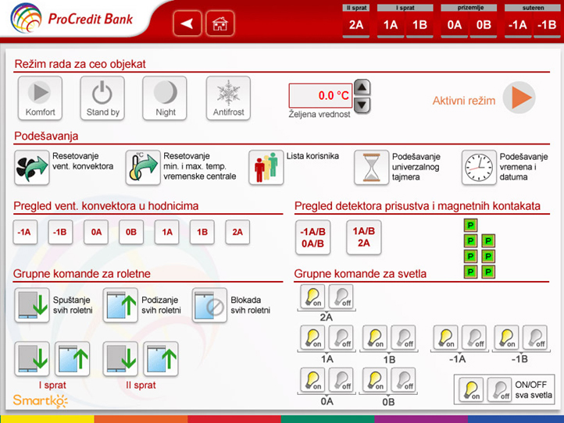Open the Lista korisnika users icon
The height and width of the screenshot is (423, 564).
[266, 168]
